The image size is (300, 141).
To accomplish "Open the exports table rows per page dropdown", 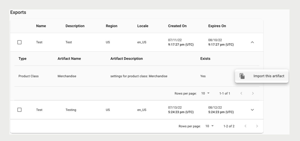I will tap(210, 126).
